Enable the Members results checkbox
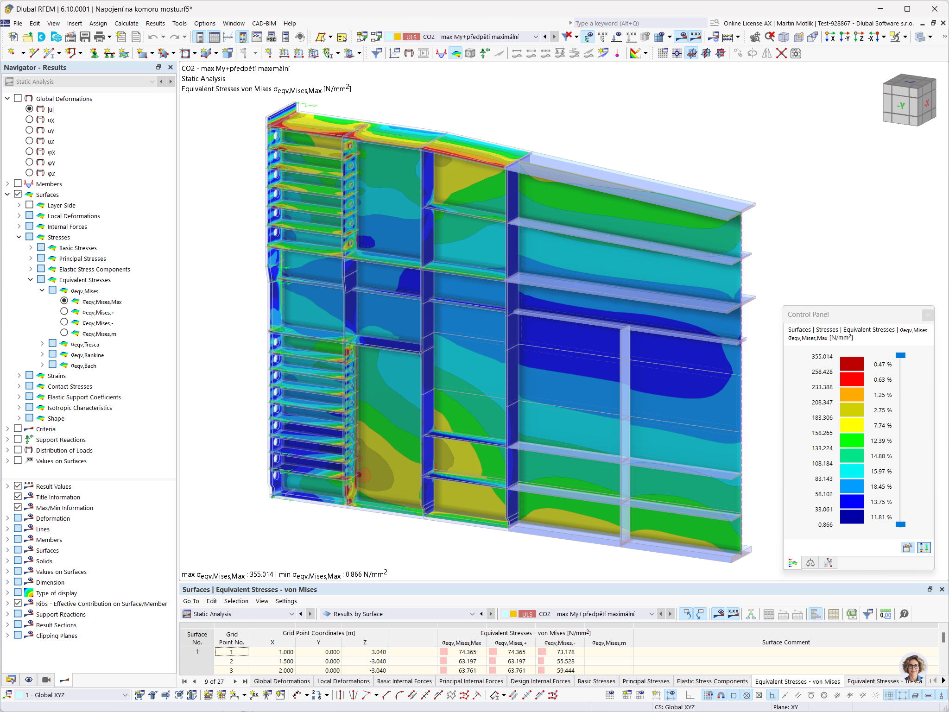Screen dimensions: 949x712 18,183
